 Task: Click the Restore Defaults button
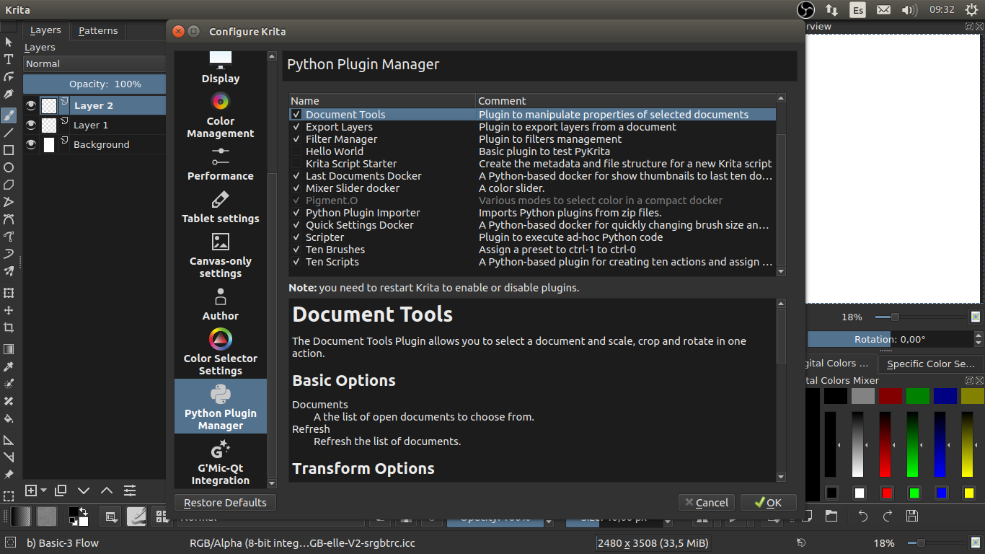pyautogui.click(x=225, y=503)
